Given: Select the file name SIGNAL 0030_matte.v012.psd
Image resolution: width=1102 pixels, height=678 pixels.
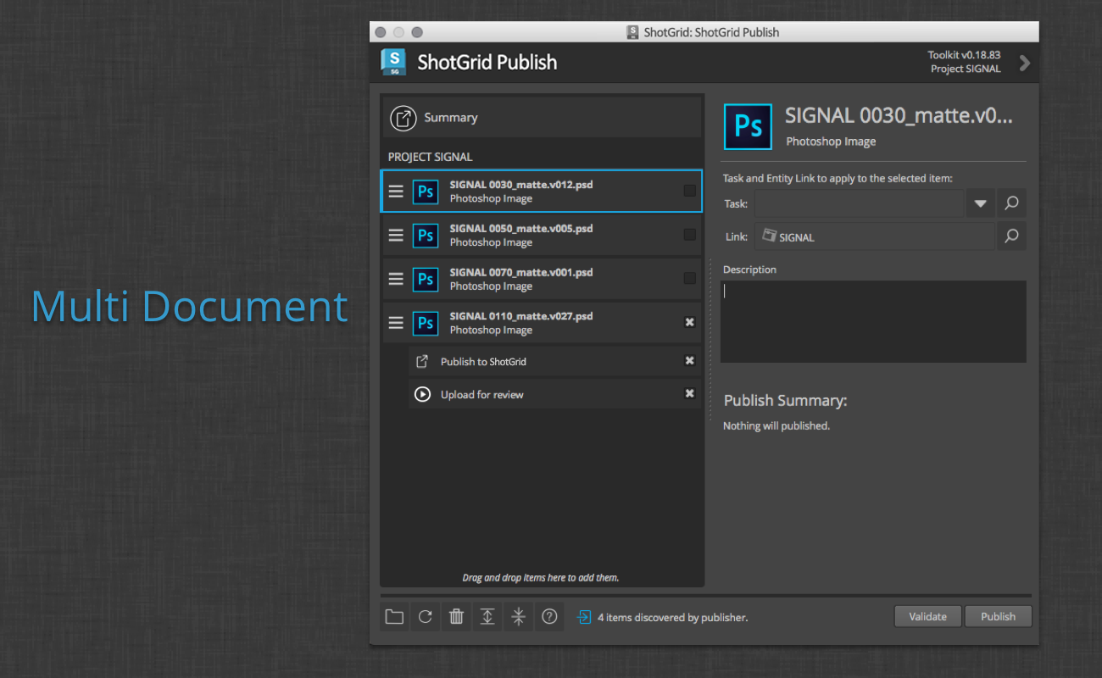Looking at the screenshot, I should pyautogui.click(x=521, y=185).
